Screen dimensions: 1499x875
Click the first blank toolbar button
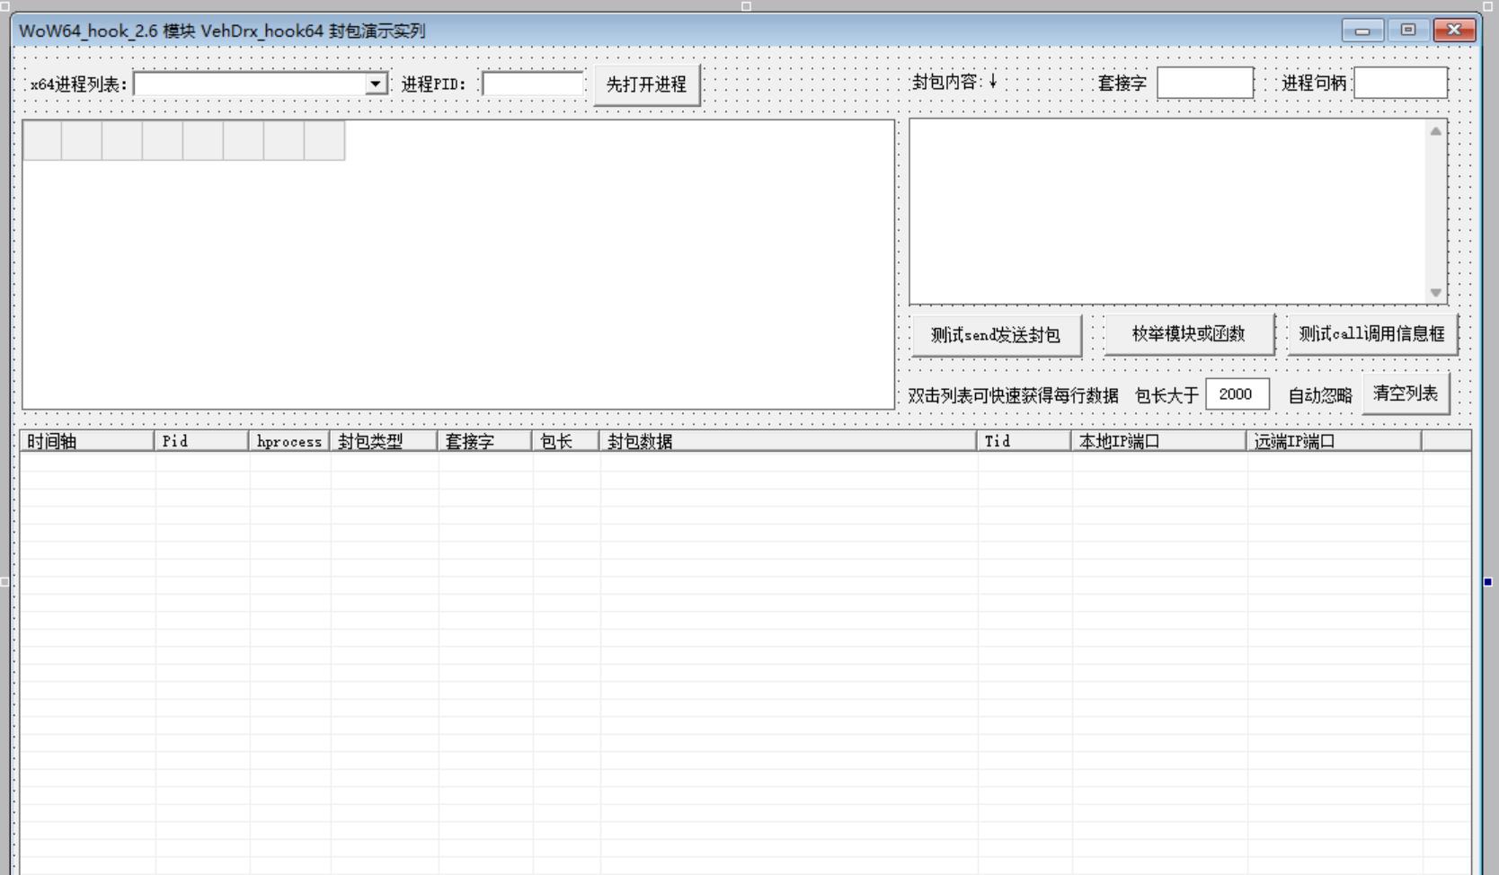pos(42,141)
